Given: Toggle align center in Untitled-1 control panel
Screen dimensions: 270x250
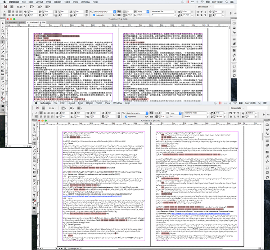Looking at the screenshot, I should 45,113.
